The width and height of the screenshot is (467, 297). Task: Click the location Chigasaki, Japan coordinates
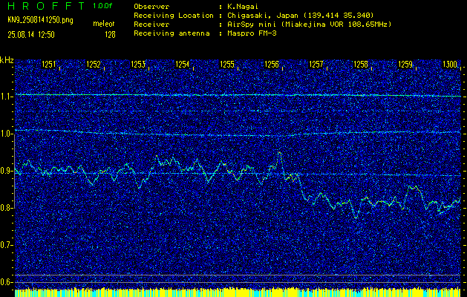tap(301, 15)
